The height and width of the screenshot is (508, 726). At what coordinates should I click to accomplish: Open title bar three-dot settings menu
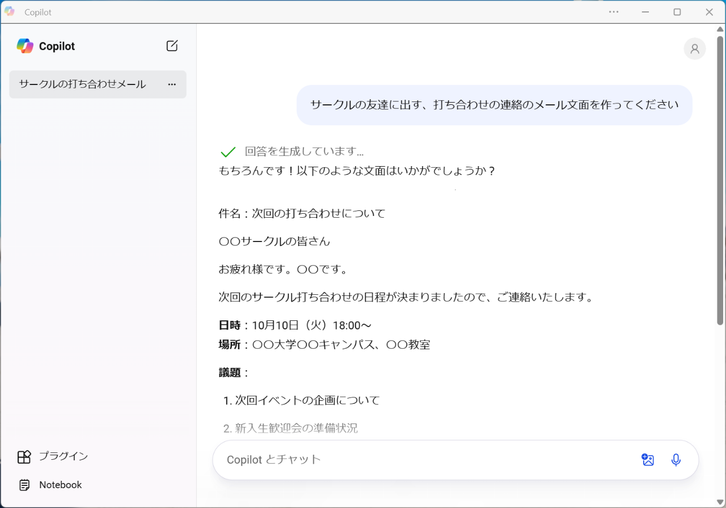click(614, 12)
